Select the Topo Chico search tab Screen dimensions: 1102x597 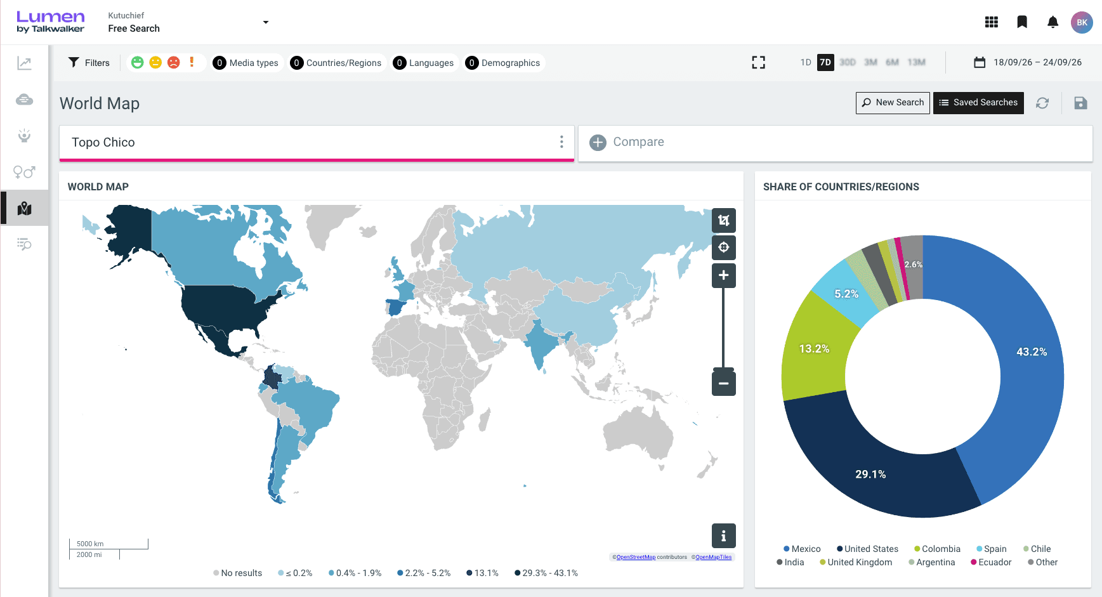point(317,143)
